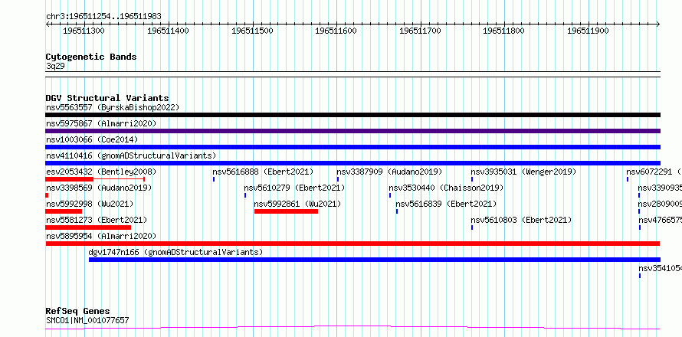Select the purple nsv5975867 variant bar
The width and height of the screenshot is (682, 337).
[x=352, y=131]
